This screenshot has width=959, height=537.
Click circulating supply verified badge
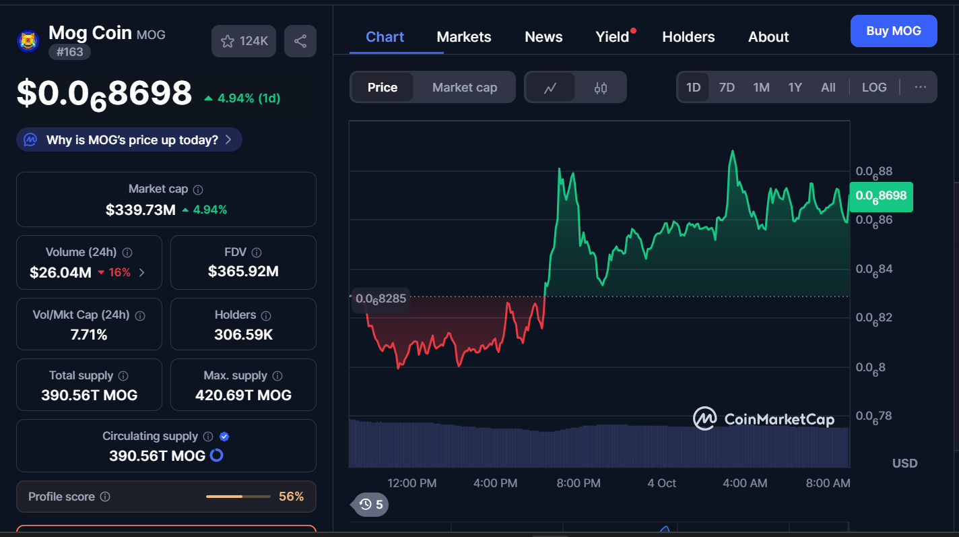pos(224,437)
